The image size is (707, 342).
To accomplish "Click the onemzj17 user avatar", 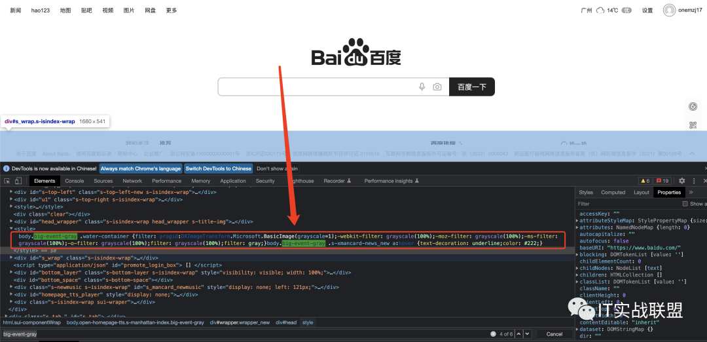I will [670, 10].
